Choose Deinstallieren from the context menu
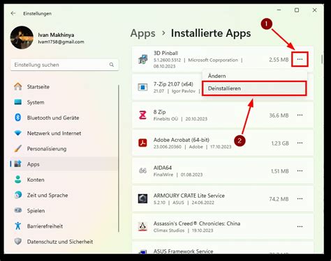 tap(254, 88)
